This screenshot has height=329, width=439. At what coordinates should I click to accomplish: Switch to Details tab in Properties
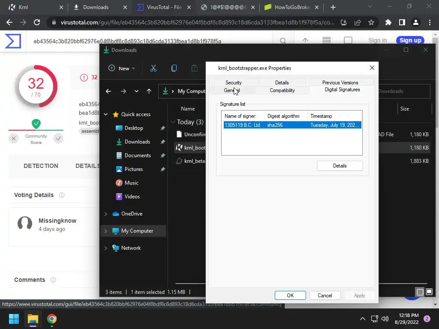point(282,83)
